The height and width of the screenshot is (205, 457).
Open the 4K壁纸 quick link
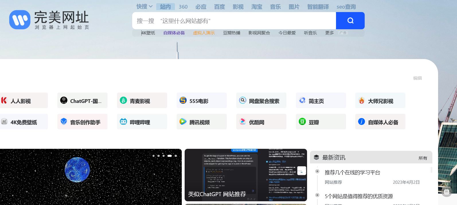148,33
